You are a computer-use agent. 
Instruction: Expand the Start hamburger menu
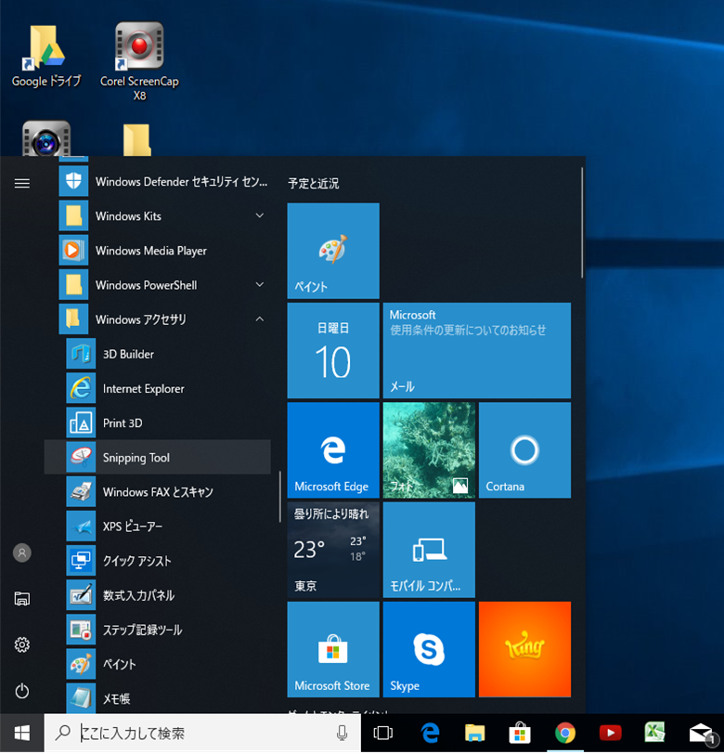22,183
